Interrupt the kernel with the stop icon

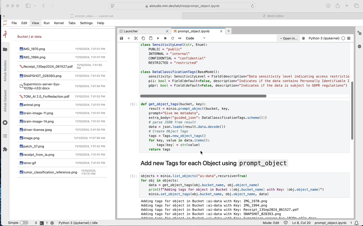[x=165, y=38]
